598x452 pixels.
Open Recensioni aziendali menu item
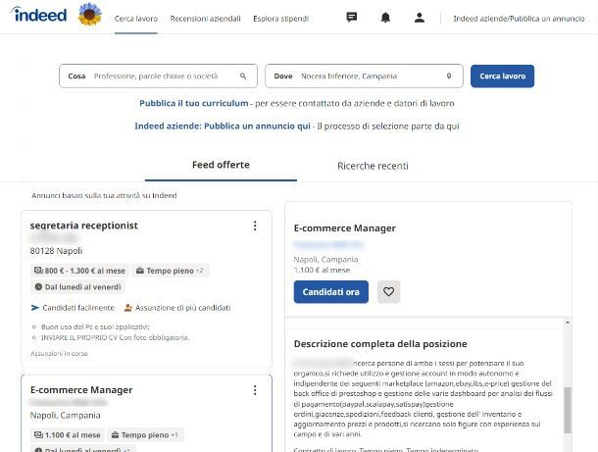click(205, 19)
